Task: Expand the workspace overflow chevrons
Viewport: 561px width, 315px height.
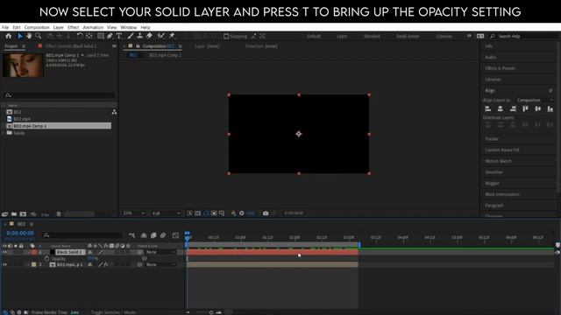Action: (x=469, y=36)
